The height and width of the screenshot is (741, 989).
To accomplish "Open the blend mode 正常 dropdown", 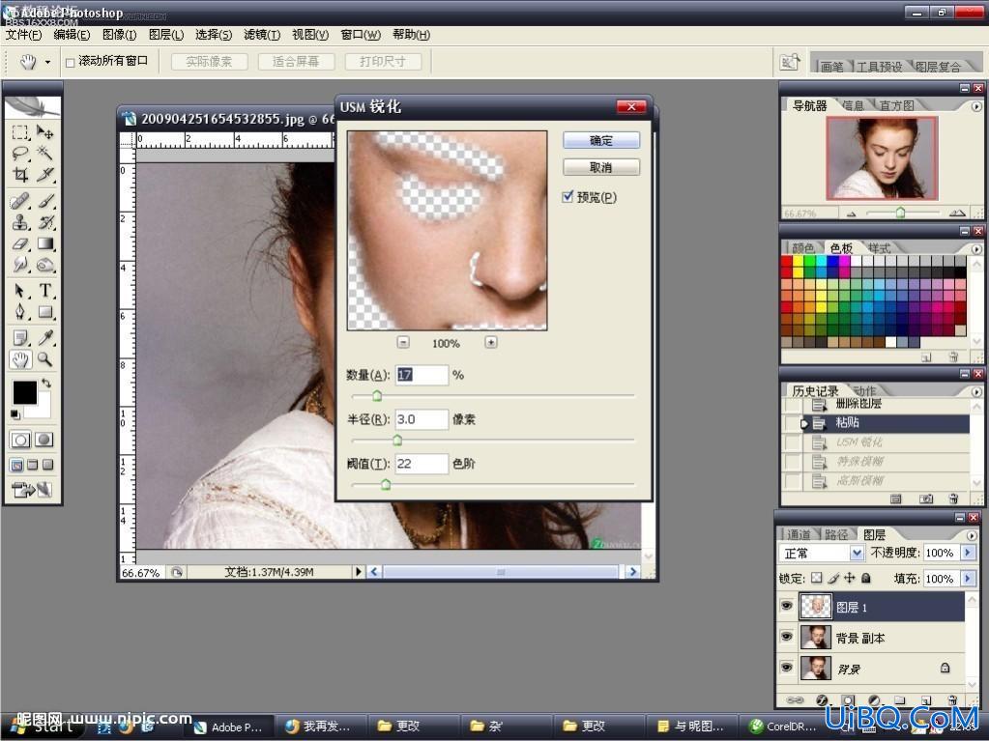I will click(856, 554).
